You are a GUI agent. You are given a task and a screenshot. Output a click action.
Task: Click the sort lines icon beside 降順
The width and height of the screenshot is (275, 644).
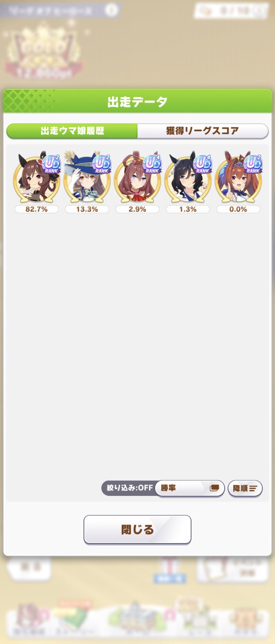point(253,488)
